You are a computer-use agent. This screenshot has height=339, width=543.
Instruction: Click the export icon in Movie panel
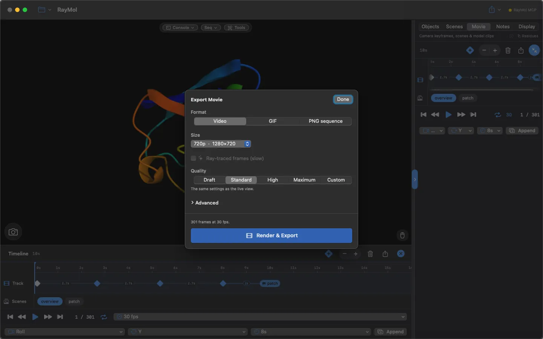pyautogui.click(x=521, y=50)
